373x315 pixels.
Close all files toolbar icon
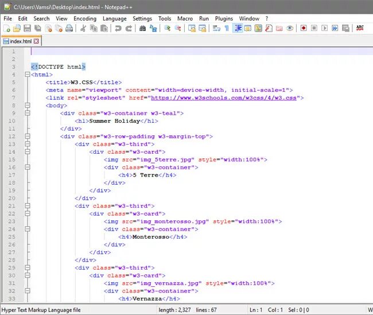59,28
